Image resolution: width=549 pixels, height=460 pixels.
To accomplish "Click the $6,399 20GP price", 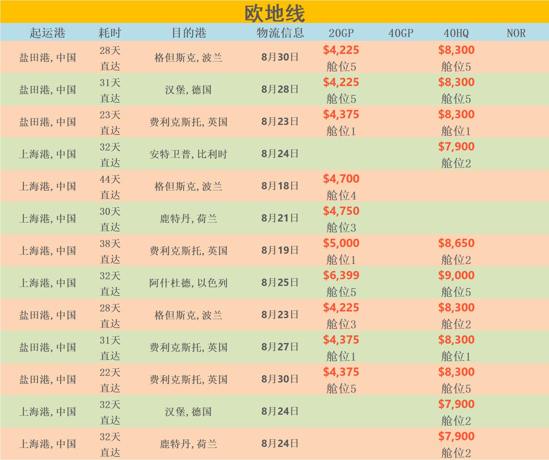I will click(x=341, y=275).
